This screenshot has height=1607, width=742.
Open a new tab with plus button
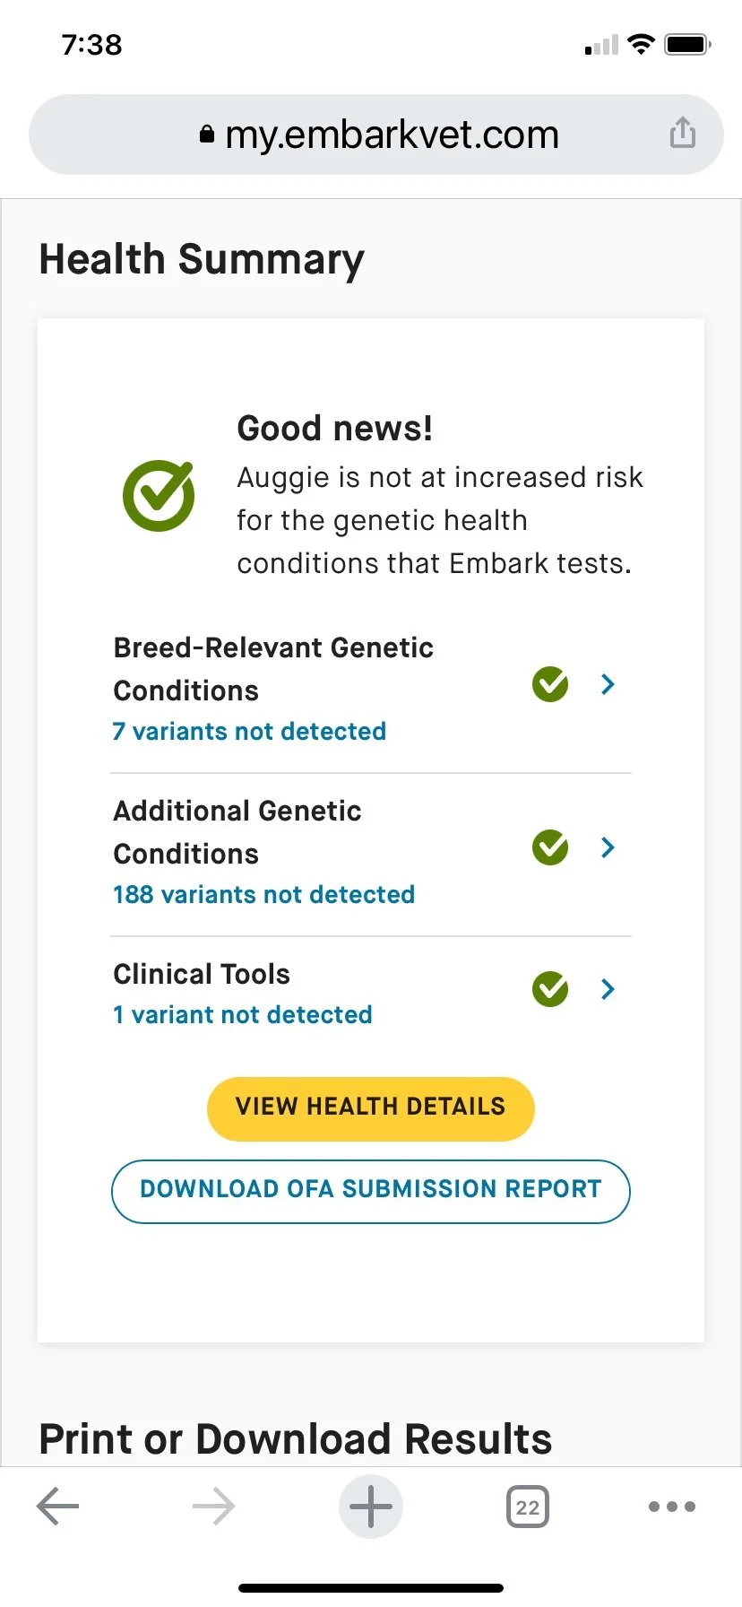pos(371,1507)
